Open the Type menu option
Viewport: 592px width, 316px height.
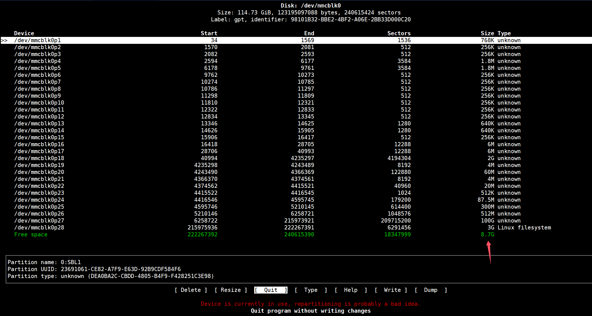[x=311, y=290]
